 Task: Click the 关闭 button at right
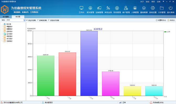tap(171, 20)
